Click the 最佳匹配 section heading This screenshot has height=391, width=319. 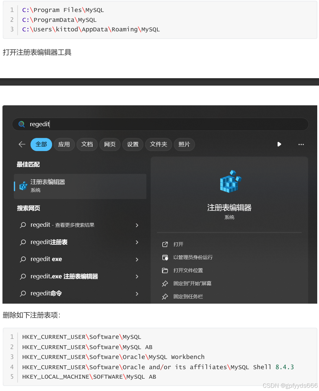[28, 165]
